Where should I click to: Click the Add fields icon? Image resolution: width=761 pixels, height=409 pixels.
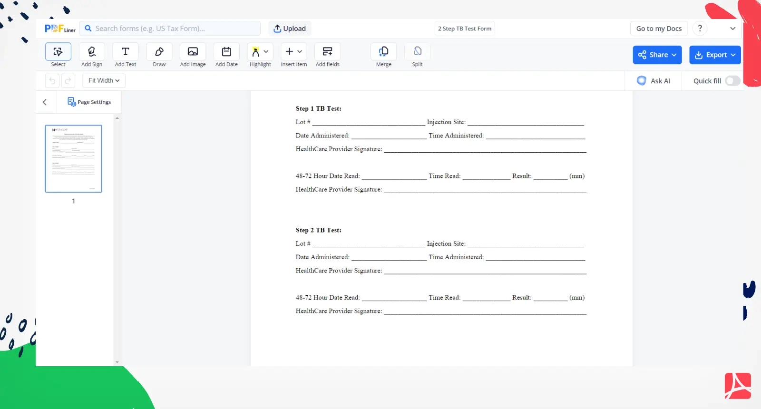coord(327,52)
